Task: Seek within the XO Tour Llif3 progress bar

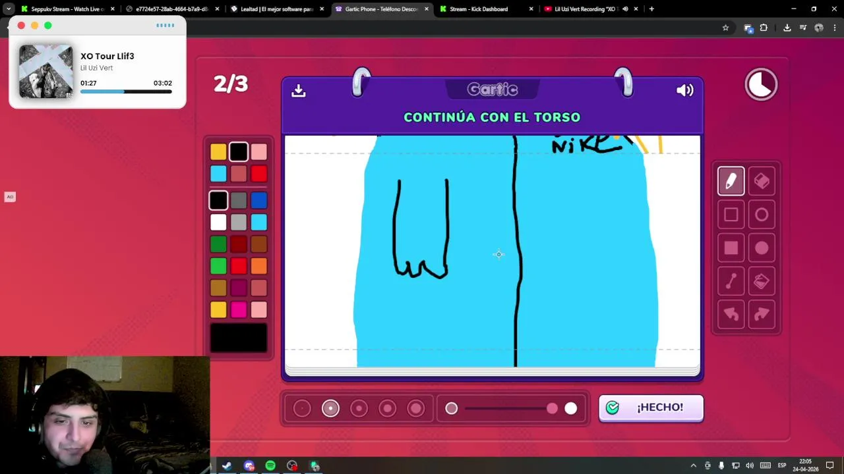Action: pos(126,92)
